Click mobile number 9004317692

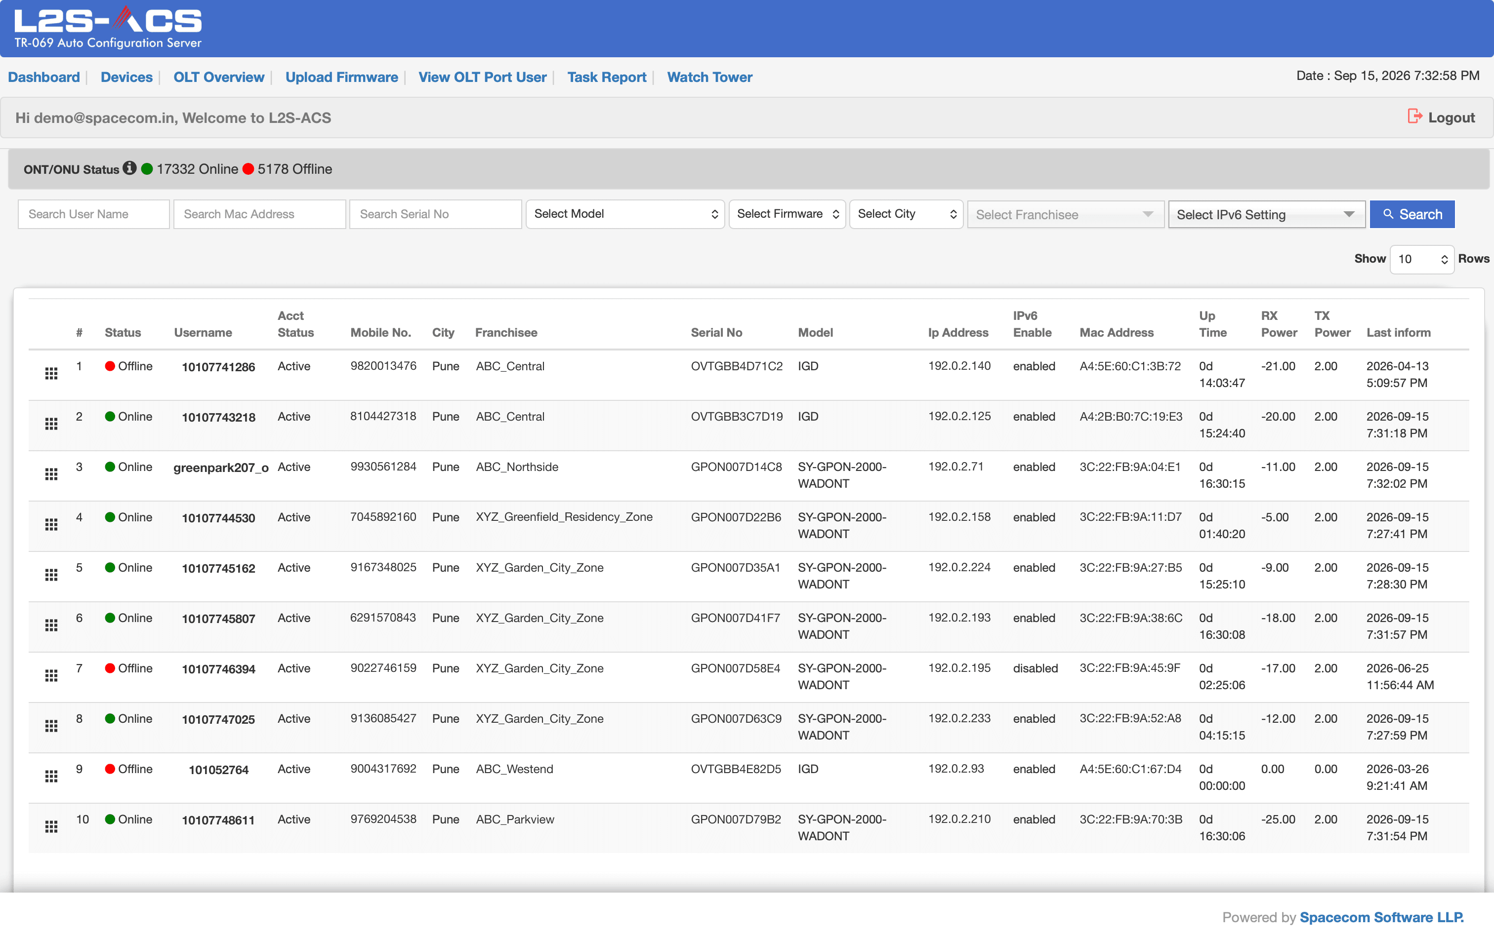[383, 769]
